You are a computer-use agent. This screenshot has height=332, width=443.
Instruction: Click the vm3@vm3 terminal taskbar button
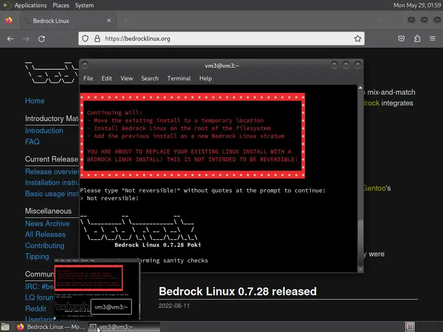(124, 327)
